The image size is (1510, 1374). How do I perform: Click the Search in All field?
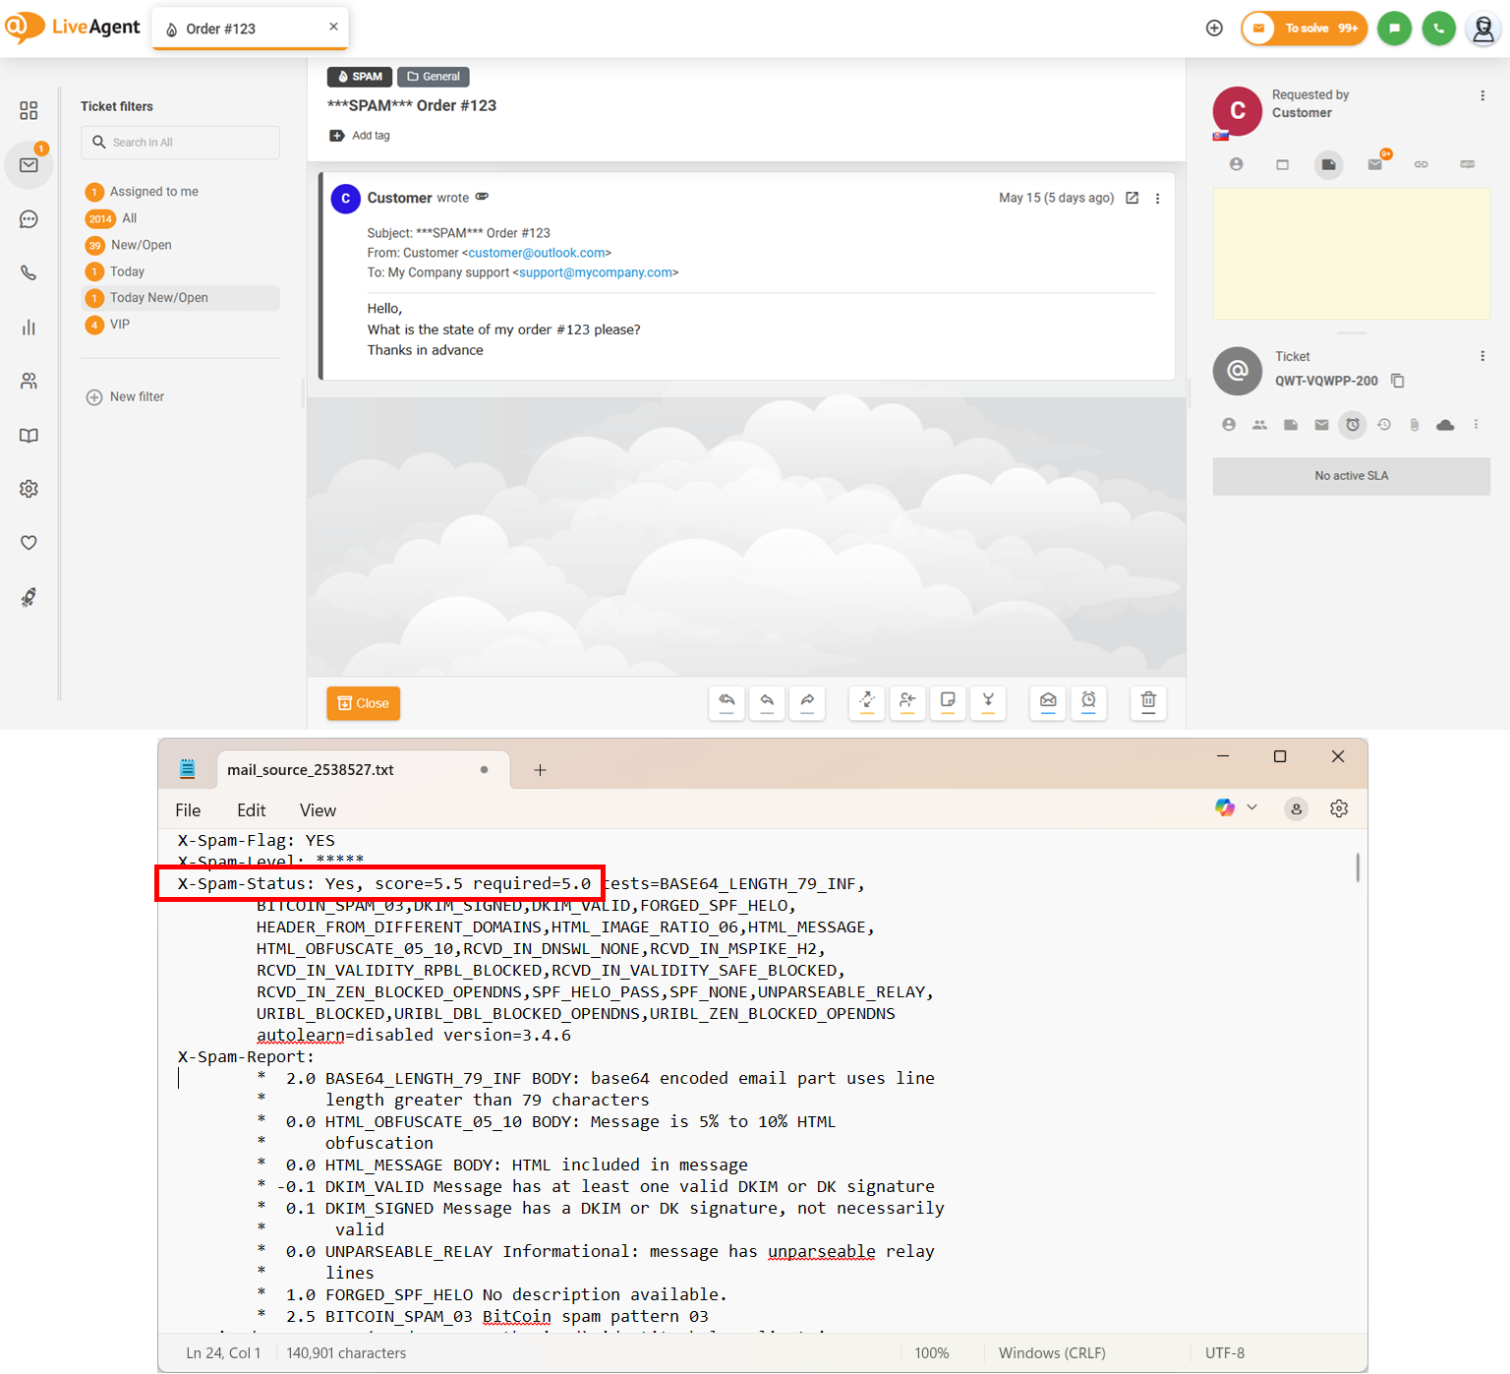[x=181, y=143]
